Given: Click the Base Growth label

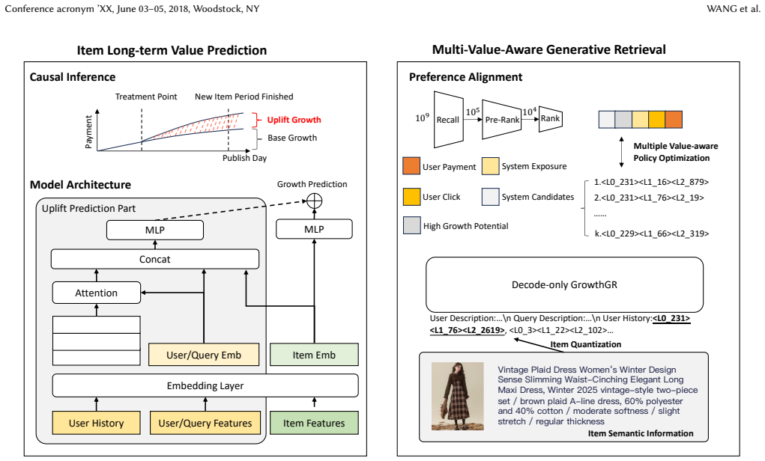Looking at the screenshot, I should tap(292, 138).
